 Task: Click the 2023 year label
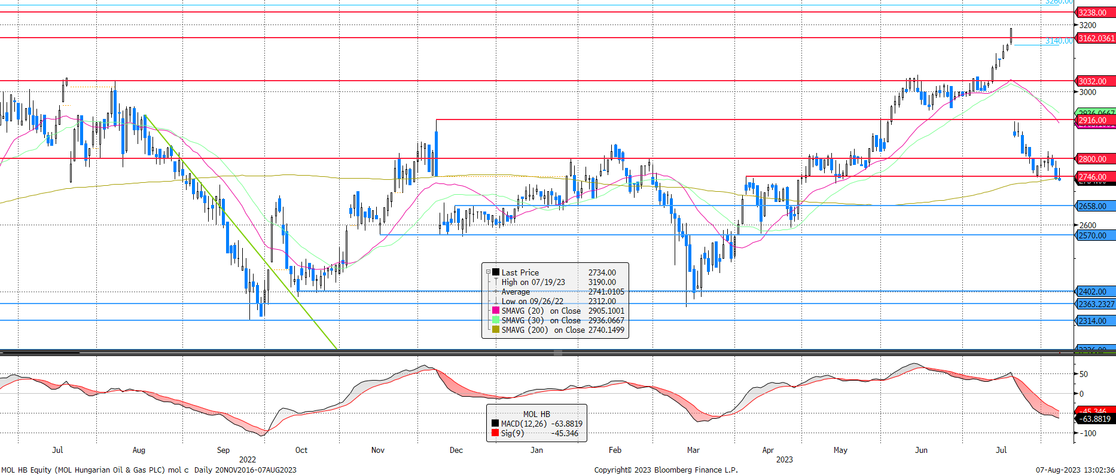(x=785, y=459)
